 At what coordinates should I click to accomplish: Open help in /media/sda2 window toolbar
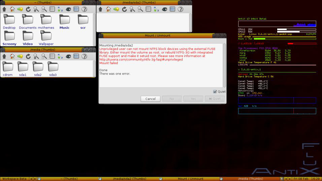click(180, 9)
